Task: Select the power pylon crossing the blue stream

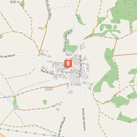Action: coord(54,136)
